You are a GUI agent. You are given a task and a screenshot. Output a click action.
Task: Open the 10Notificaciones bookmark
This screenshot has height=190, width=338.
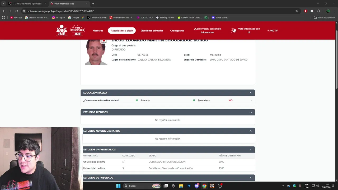click(x=97, y=18)
